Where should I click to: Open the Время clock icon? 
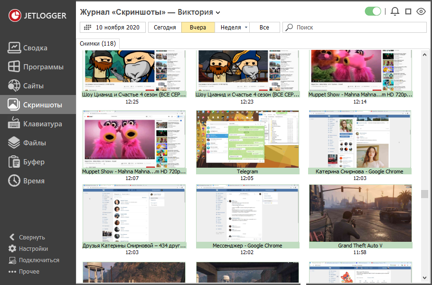14,181
